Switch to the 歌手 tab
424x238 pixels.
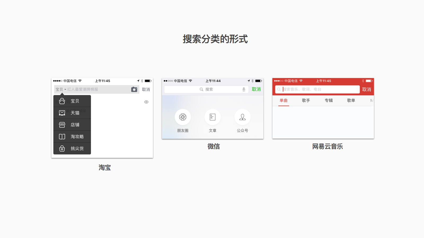click(306, 100)
